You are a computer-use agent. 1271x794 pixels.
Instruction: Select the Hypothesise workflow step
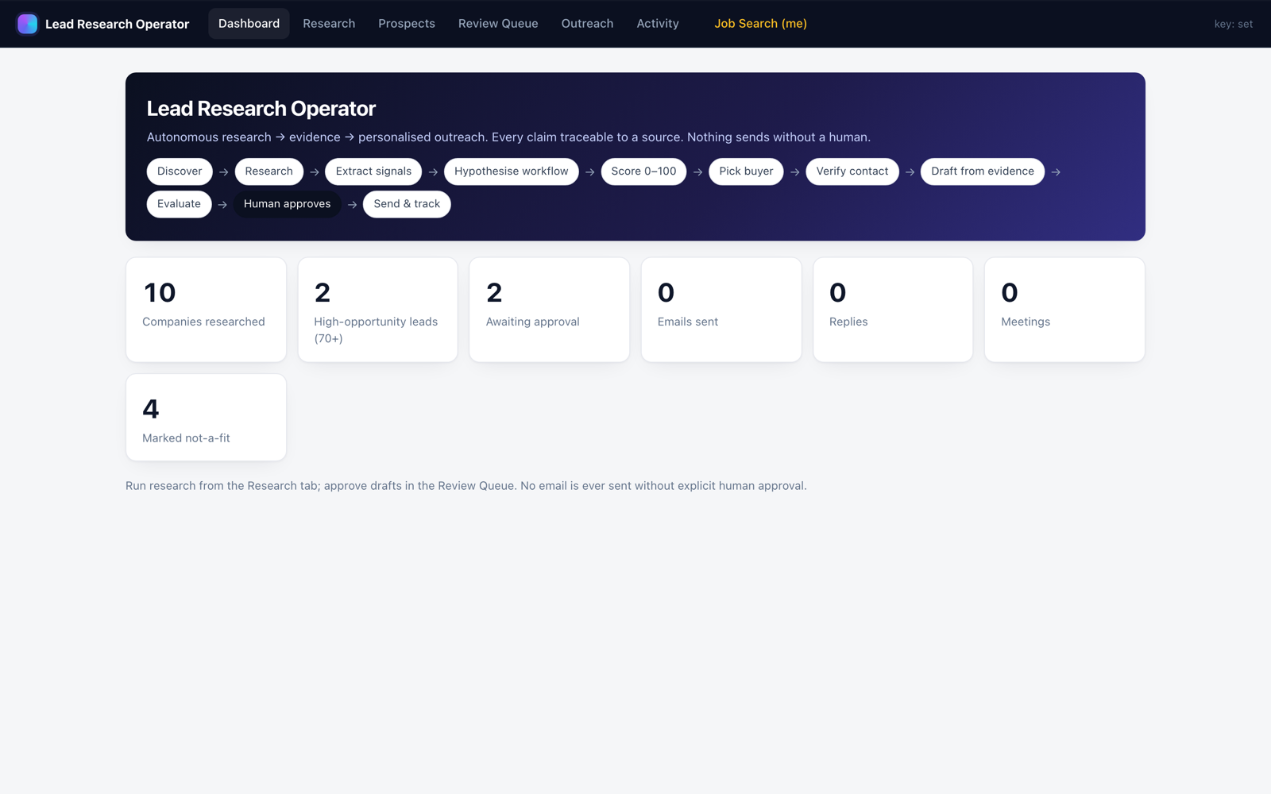pos(512,172)
